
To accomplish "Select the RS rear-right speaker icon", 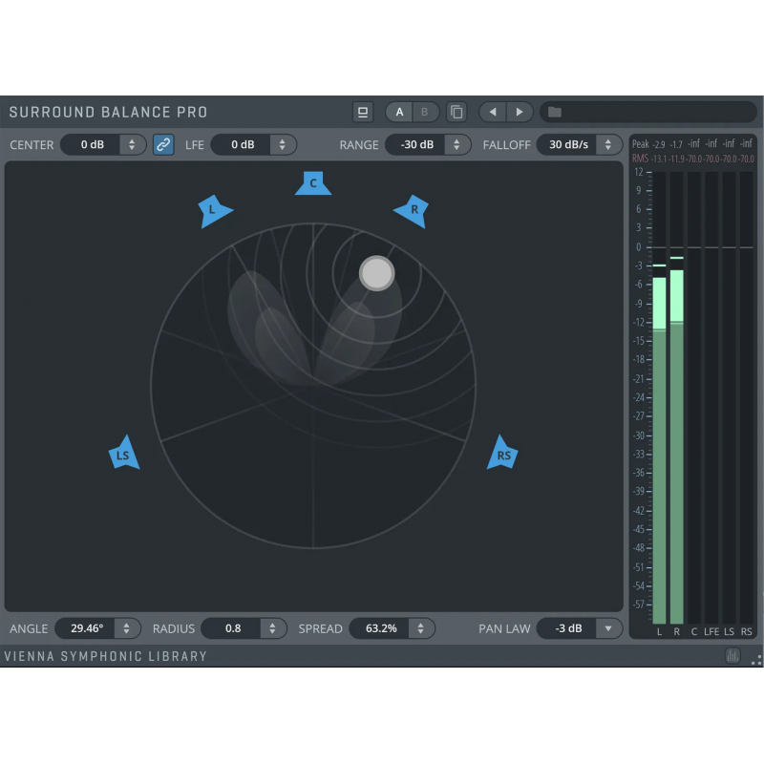I will [x=503, y=454].
